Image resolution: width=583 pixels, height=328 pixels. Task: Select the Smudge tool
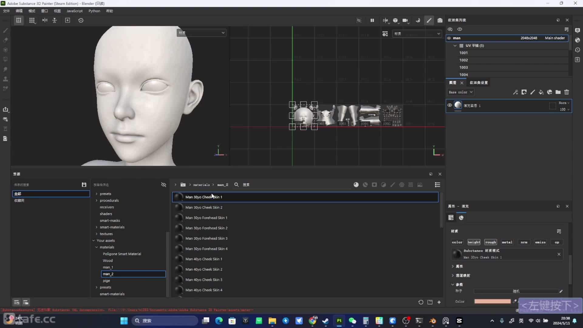coord(5,69)
